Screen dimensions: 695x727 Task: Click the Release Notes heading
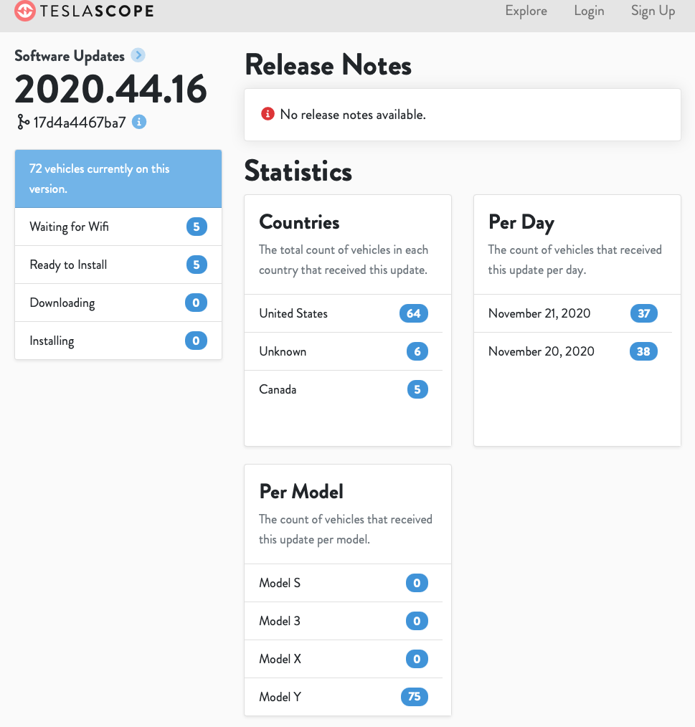click(328, 65)
